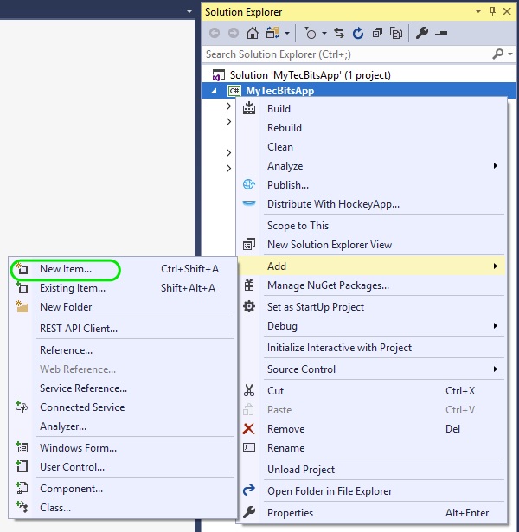Open project Properties from context menu
The width and height of the screenshot is (519, 532).
371,513
